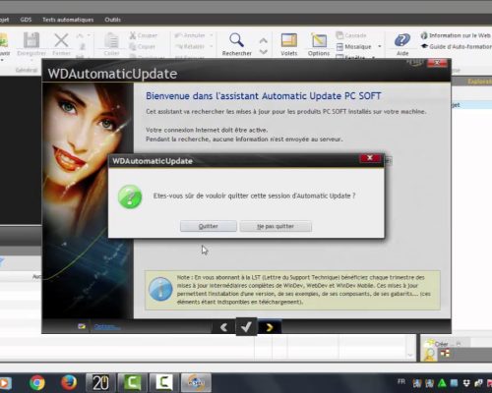Click the up chevron next to Rechercher
The height and width of the screenshot is (393, 492).
click(x=264, y=40)
